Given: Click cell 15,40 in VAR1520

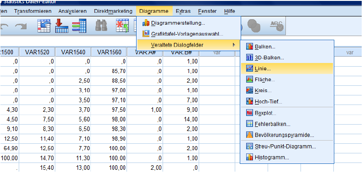Looking at the screenshot, I should pyautogui.click(x=37, y=167).
